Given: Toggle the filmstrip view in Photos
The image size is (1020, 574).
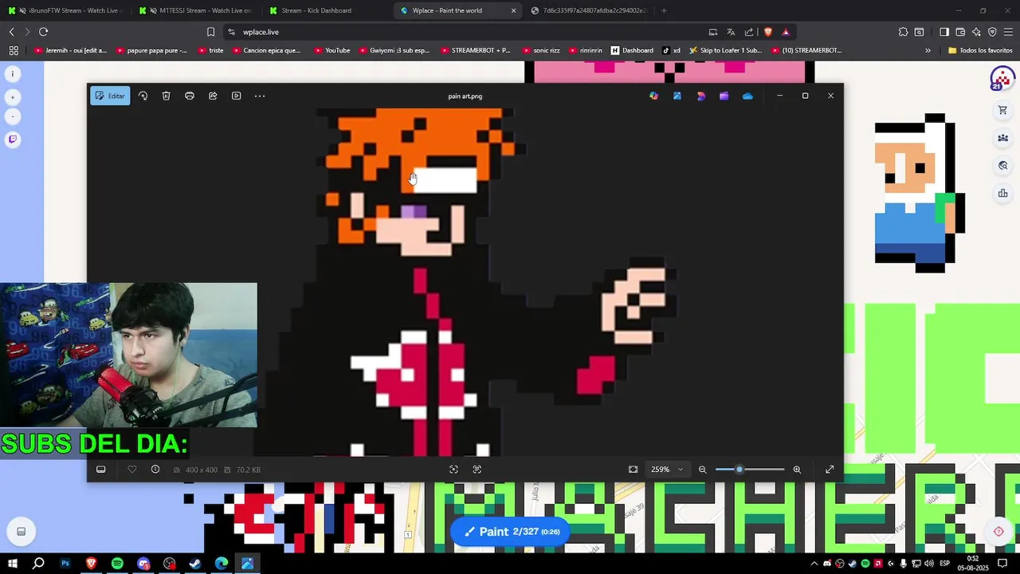Looking at the screenshot, I should coord(101,470).
